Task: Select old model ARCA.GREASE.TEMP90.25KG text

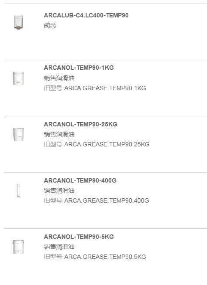Action: pyautogui.click(x=107, y=144)
